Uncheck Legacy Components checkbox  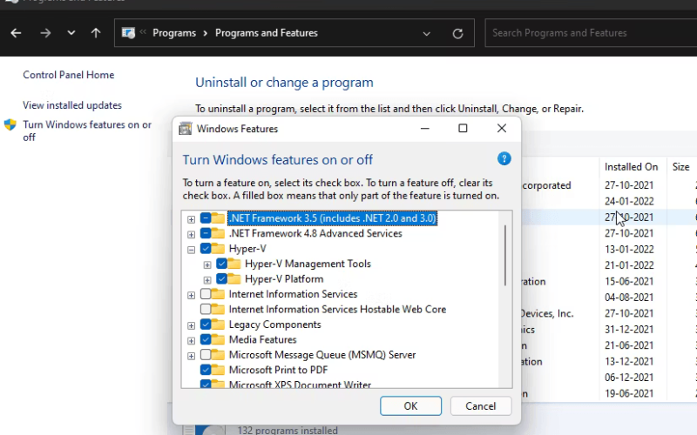(x=206, y=325)
